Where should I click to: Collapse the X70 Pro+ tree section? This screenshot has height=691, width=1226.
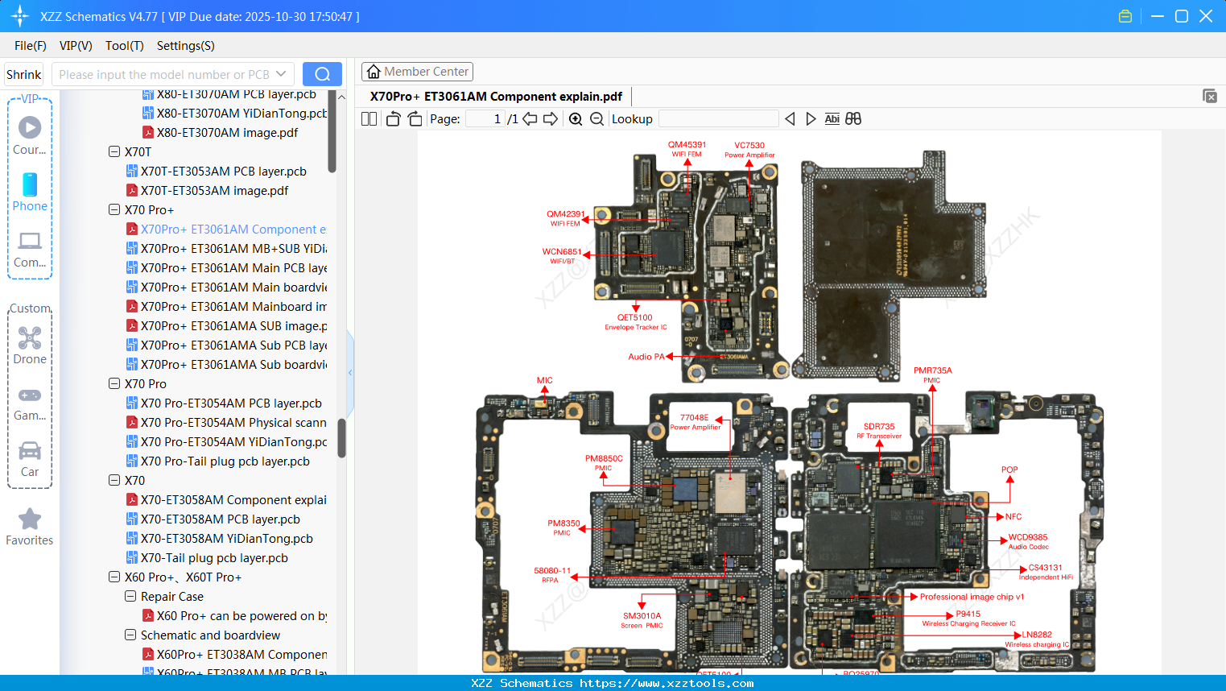tap(114, 209)
